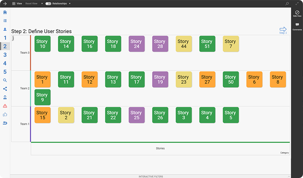The height and width of the screenshot is (178, 303).
Task: Open the dropdown arrow beside Reset View
Action: (42, 4)
